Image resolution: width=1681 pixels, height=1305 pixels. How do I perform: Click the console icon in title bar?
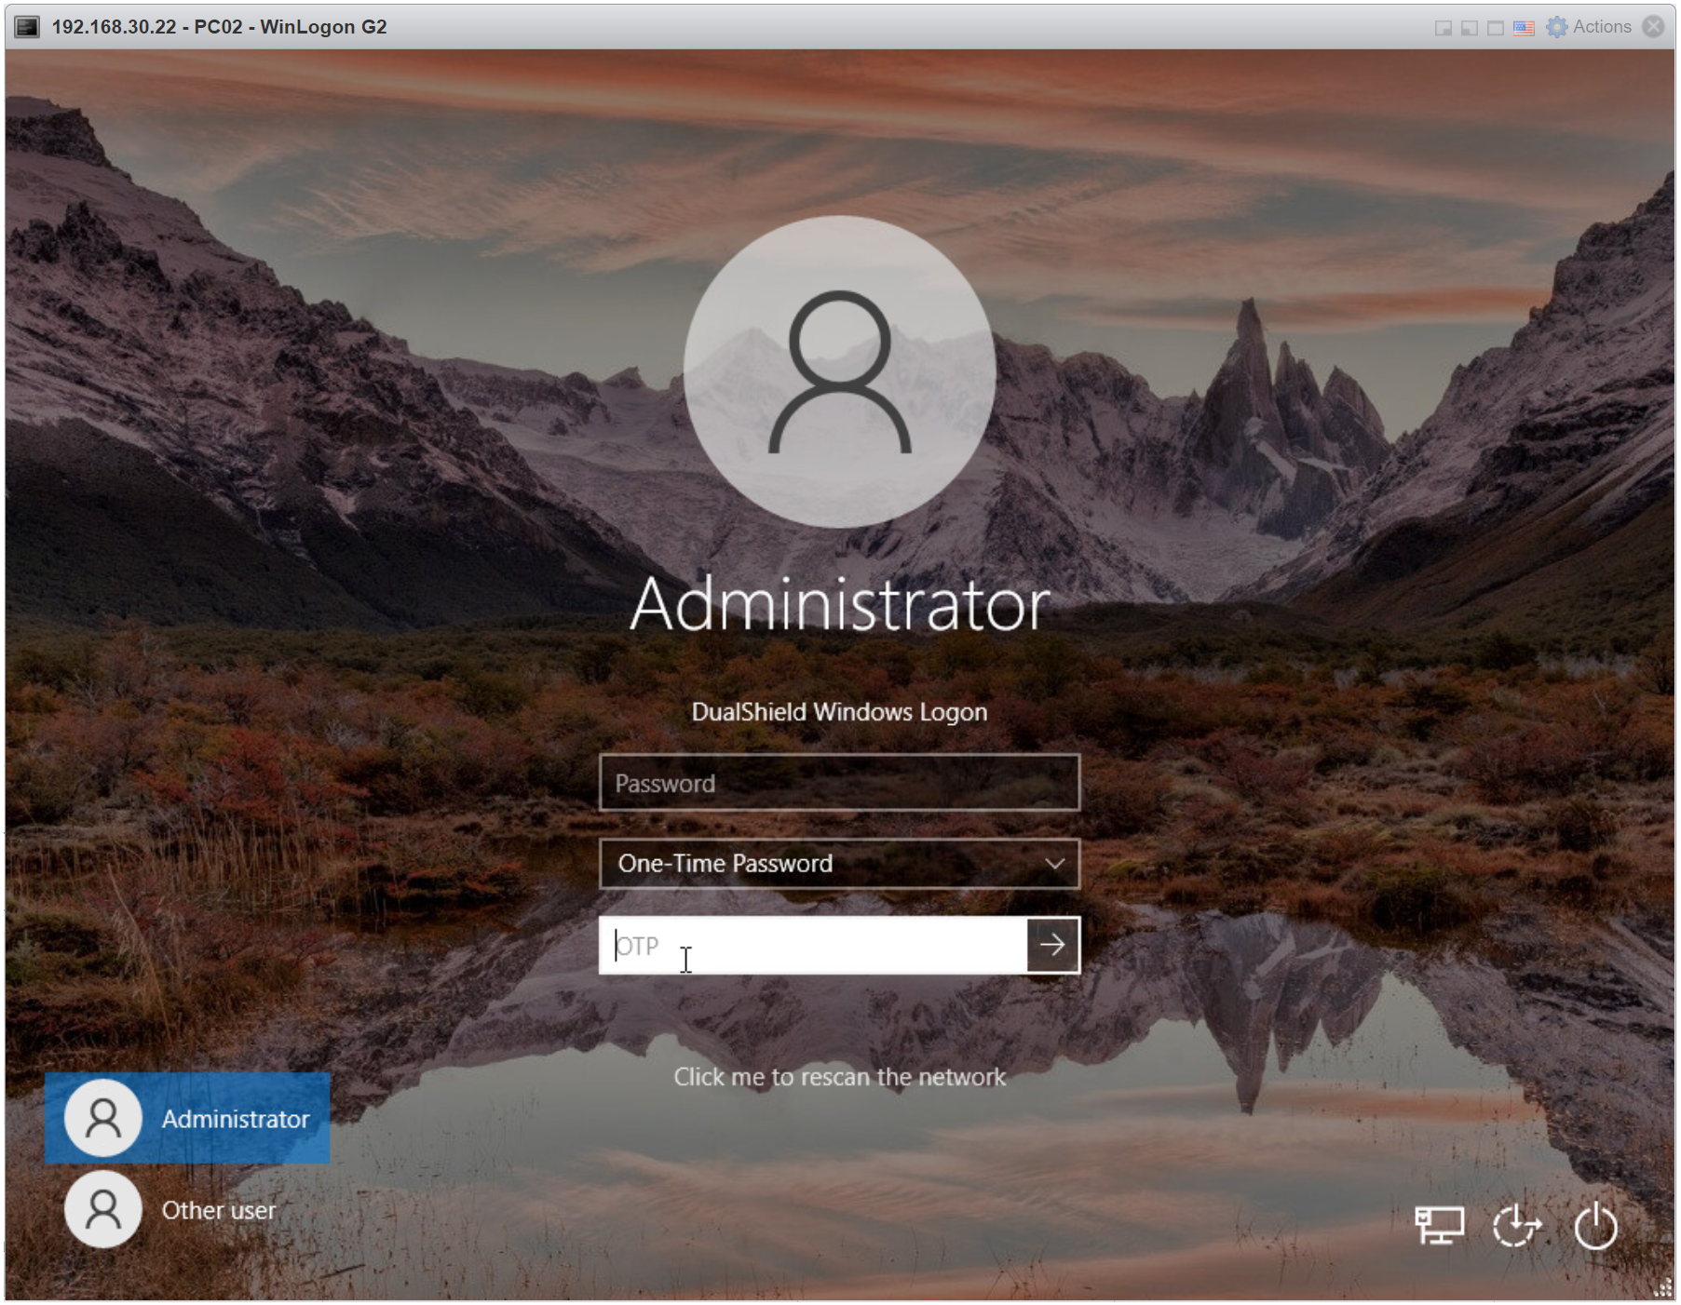click(27, 27)
